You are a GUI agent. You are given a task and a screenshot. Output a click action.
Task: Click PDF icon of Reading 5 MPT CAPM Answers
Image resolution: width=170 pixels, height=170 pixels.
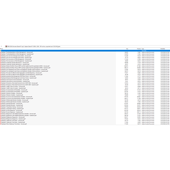pyautogui.click(x=1, y=66)
